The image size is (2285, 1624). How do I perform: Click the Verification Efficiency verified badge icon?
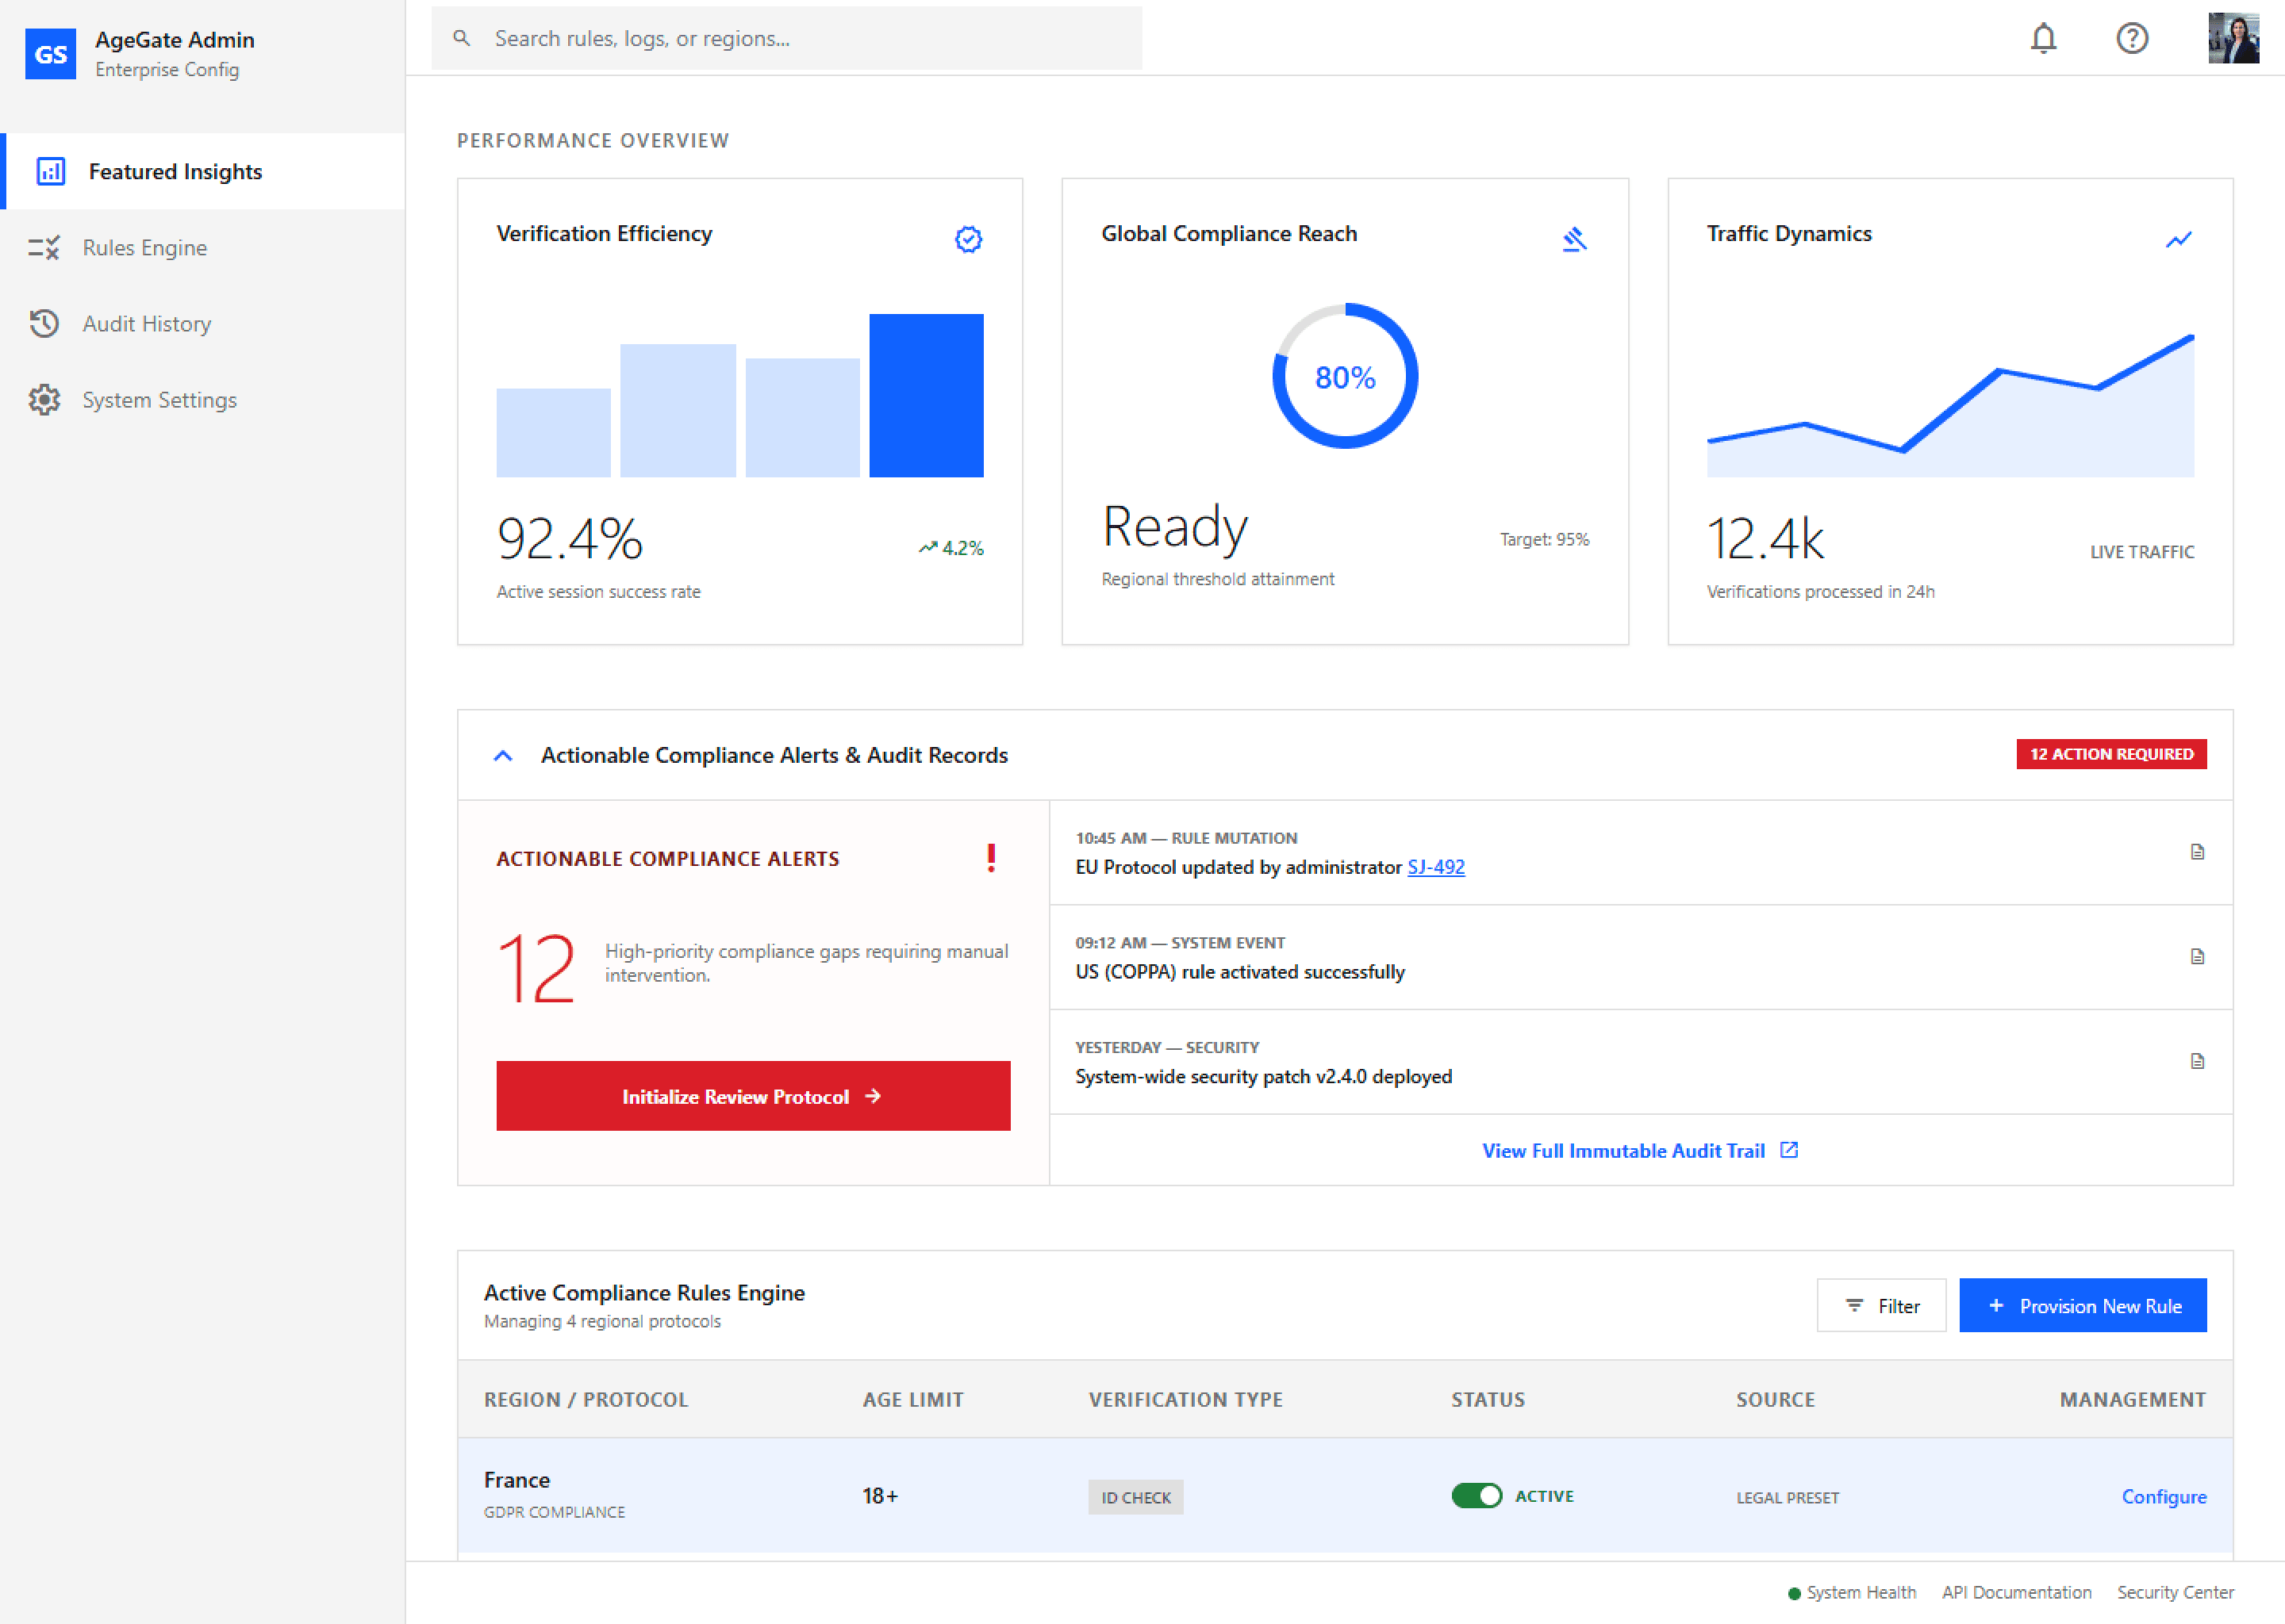(967, 239)
